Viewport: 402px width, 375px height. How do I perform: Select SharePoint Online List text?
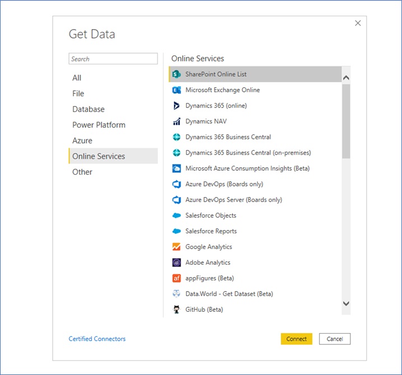tap(216, 74)
